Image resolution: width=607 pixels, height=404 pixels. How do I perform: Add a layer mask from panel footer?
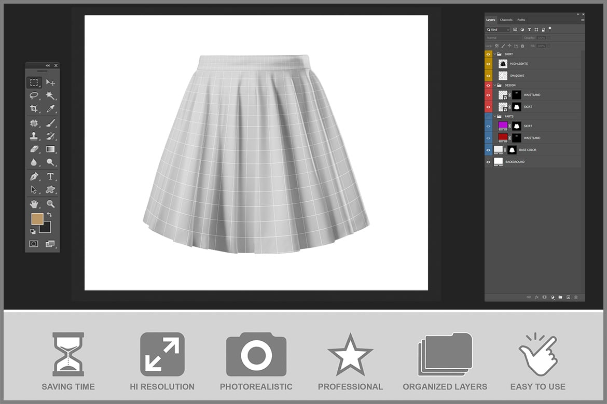click(544, 297)
